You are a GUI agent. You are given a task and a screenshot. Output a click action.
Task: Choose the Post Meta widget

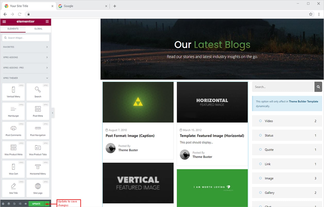pyautogui.click(x=38, y=111)
